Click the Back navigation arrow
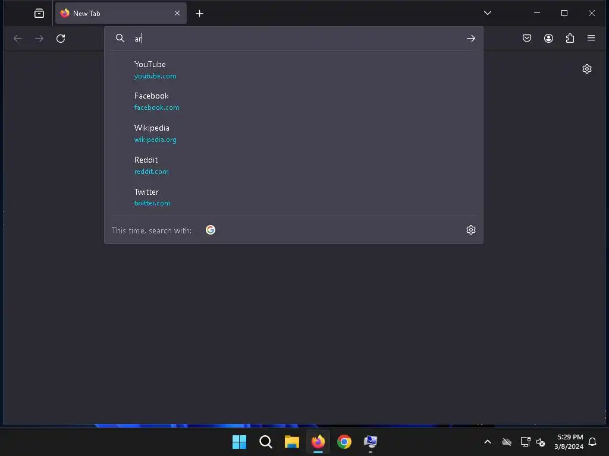The width and height of the screenshot is (609, 456). tap(18, 39)
